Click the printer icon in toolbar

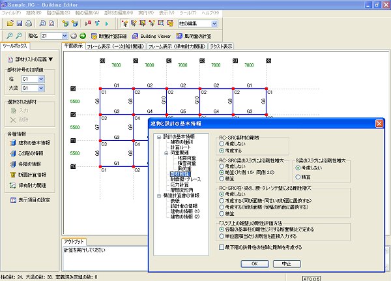point(29,23)
